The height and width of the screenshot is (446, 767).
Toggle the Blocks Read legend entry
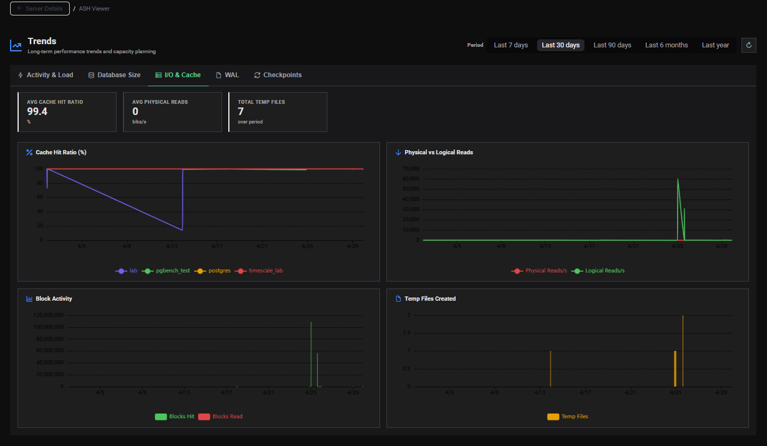[x=220, y=416]
